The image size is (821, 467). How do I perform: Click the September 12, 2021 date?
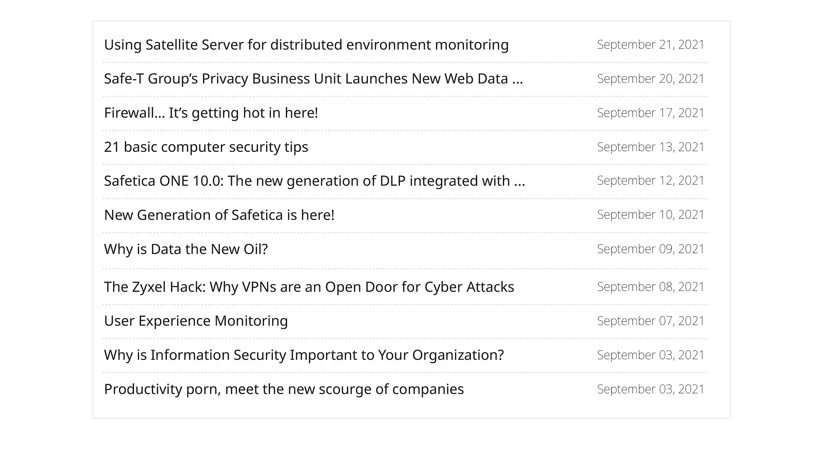pyautogui.click(x=650, y=181)
